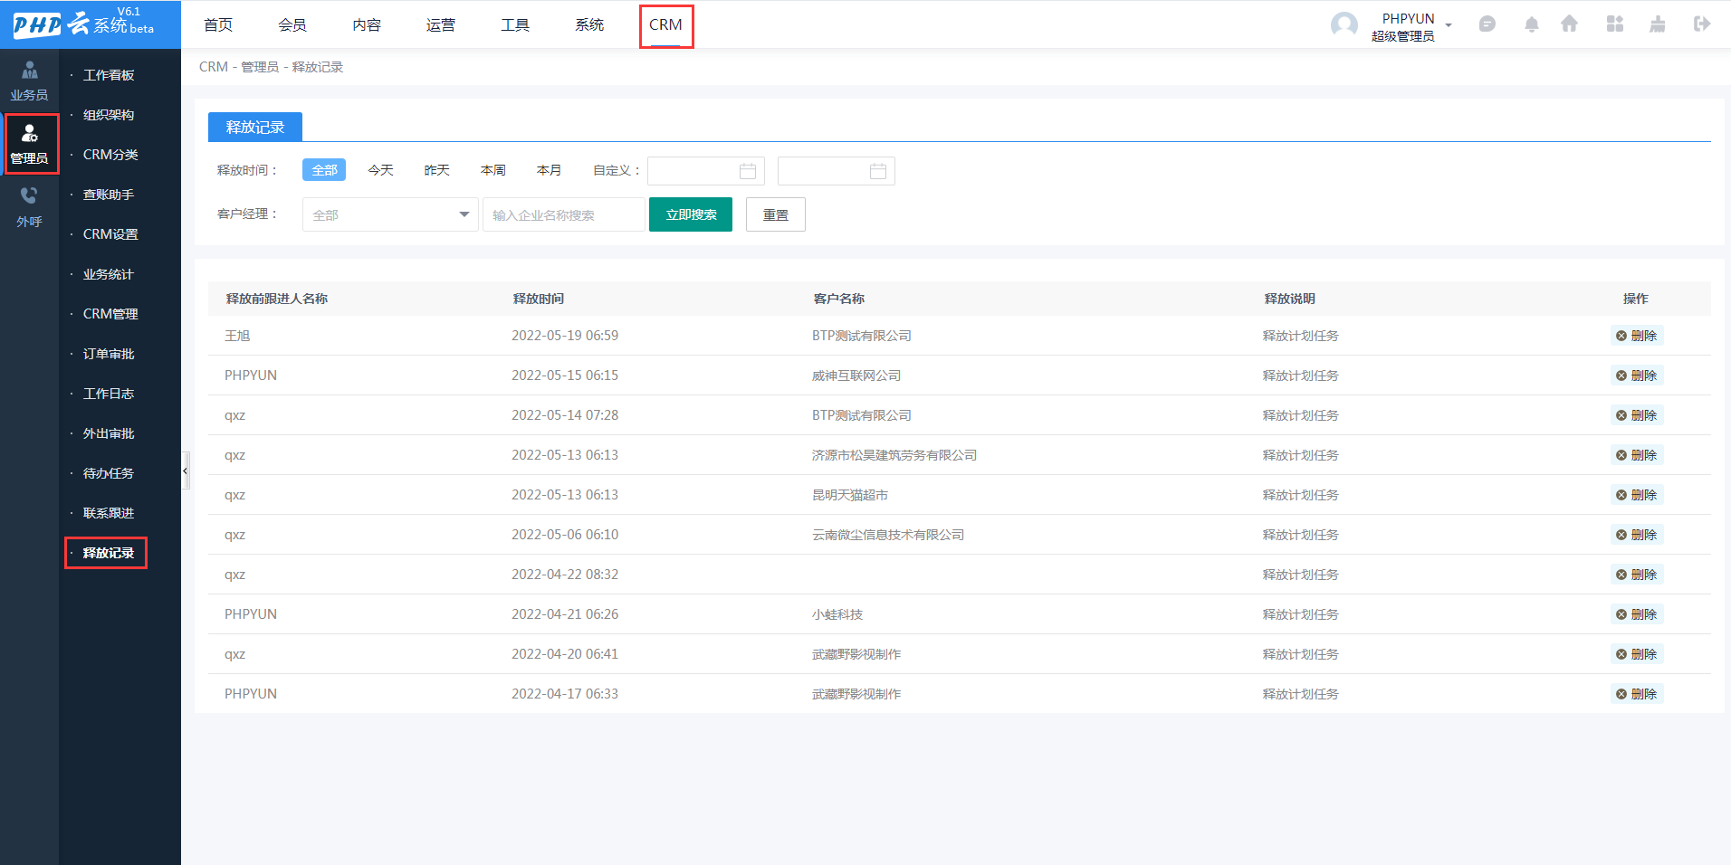Open the 会员 top menu

(292, 24)
